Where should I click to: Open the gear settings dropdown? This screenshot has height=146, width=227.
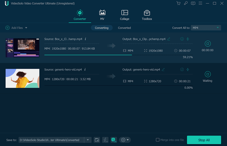pyautogui.click(x=125, y=140)
